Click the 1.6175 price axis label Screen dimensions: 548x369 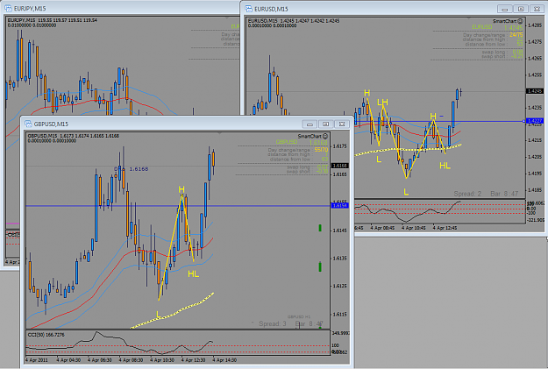339,146
